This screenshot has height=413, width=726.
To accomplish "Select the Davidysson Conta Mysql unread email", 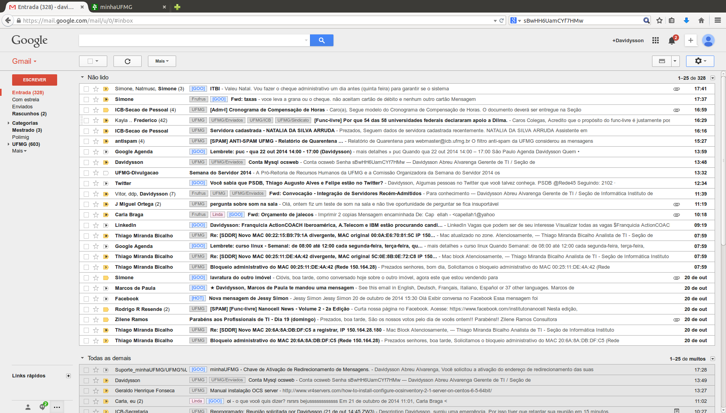I will pyautogui.click(x=86, y=162).
